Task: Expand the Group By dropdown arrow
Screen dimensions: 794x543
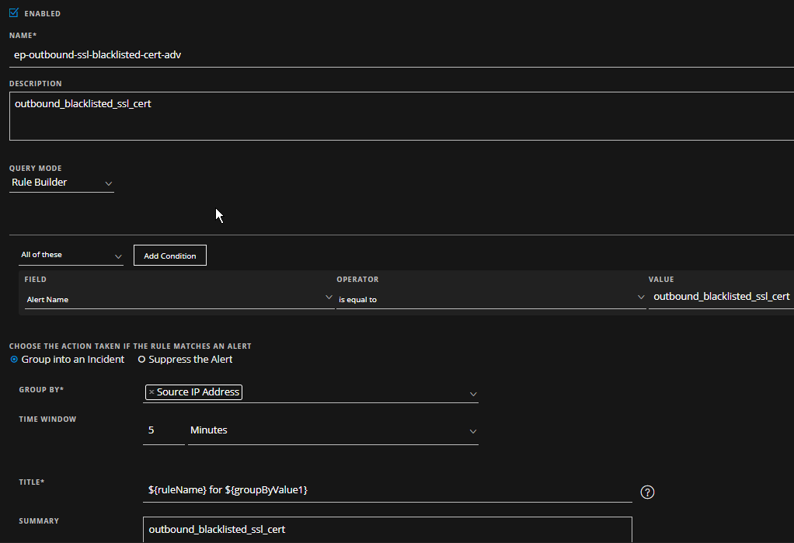Action: click(x=472, y=394)
